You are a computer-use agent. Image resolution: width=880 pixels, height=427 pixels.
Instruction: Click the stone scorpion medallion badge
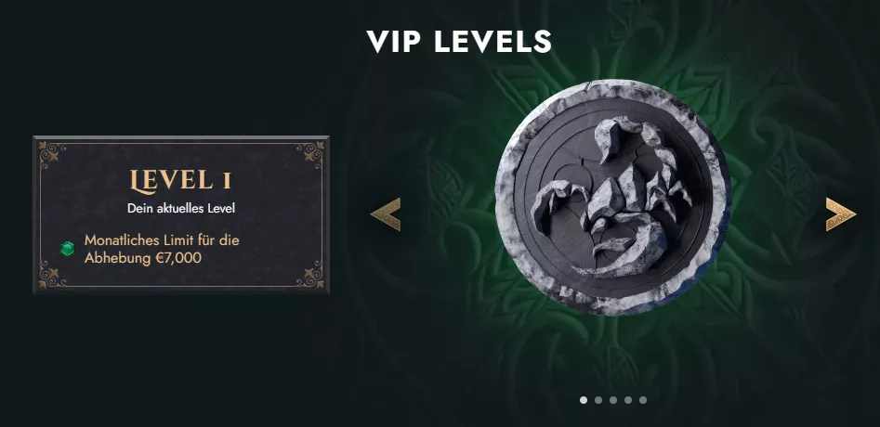click(612, 197)
